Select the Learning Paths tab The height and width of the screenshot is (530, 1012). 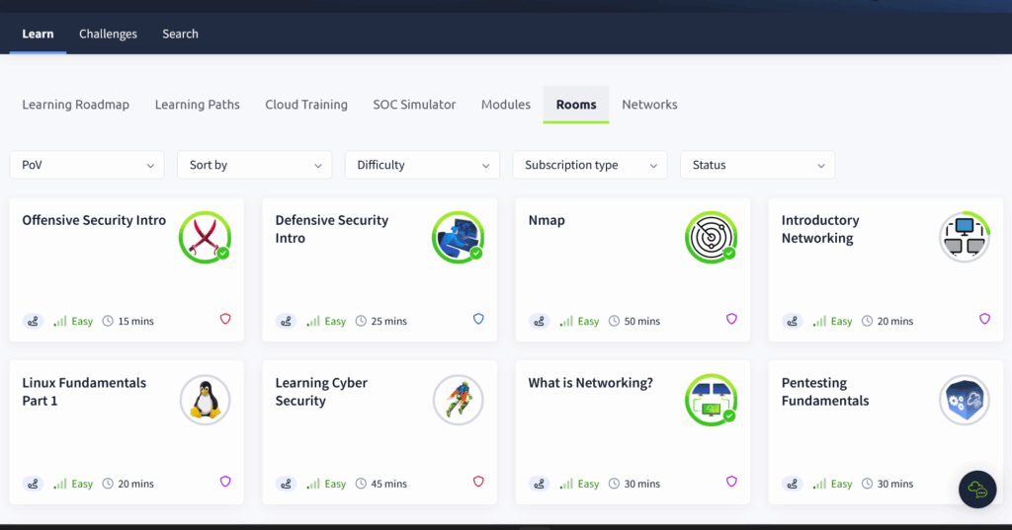(198, 105)
